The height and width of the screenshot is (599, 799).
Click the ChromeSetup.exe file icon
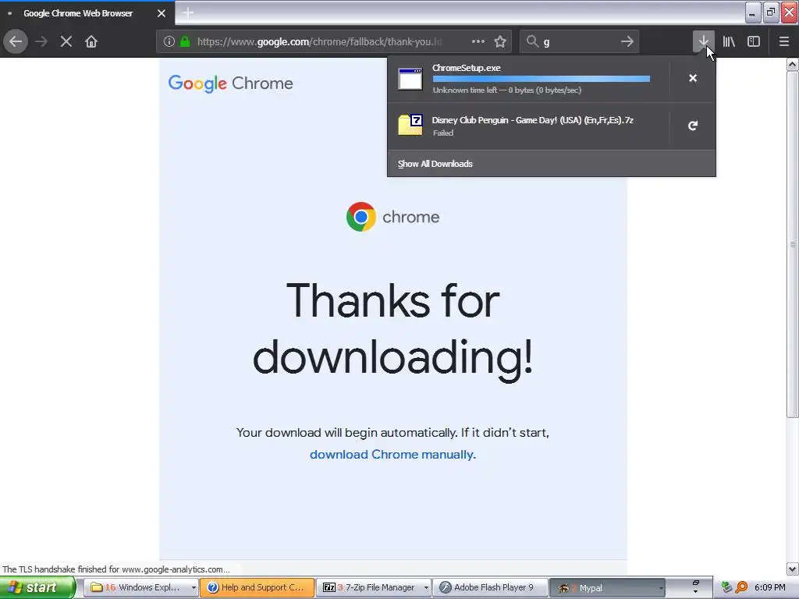[x=410, y=79]
